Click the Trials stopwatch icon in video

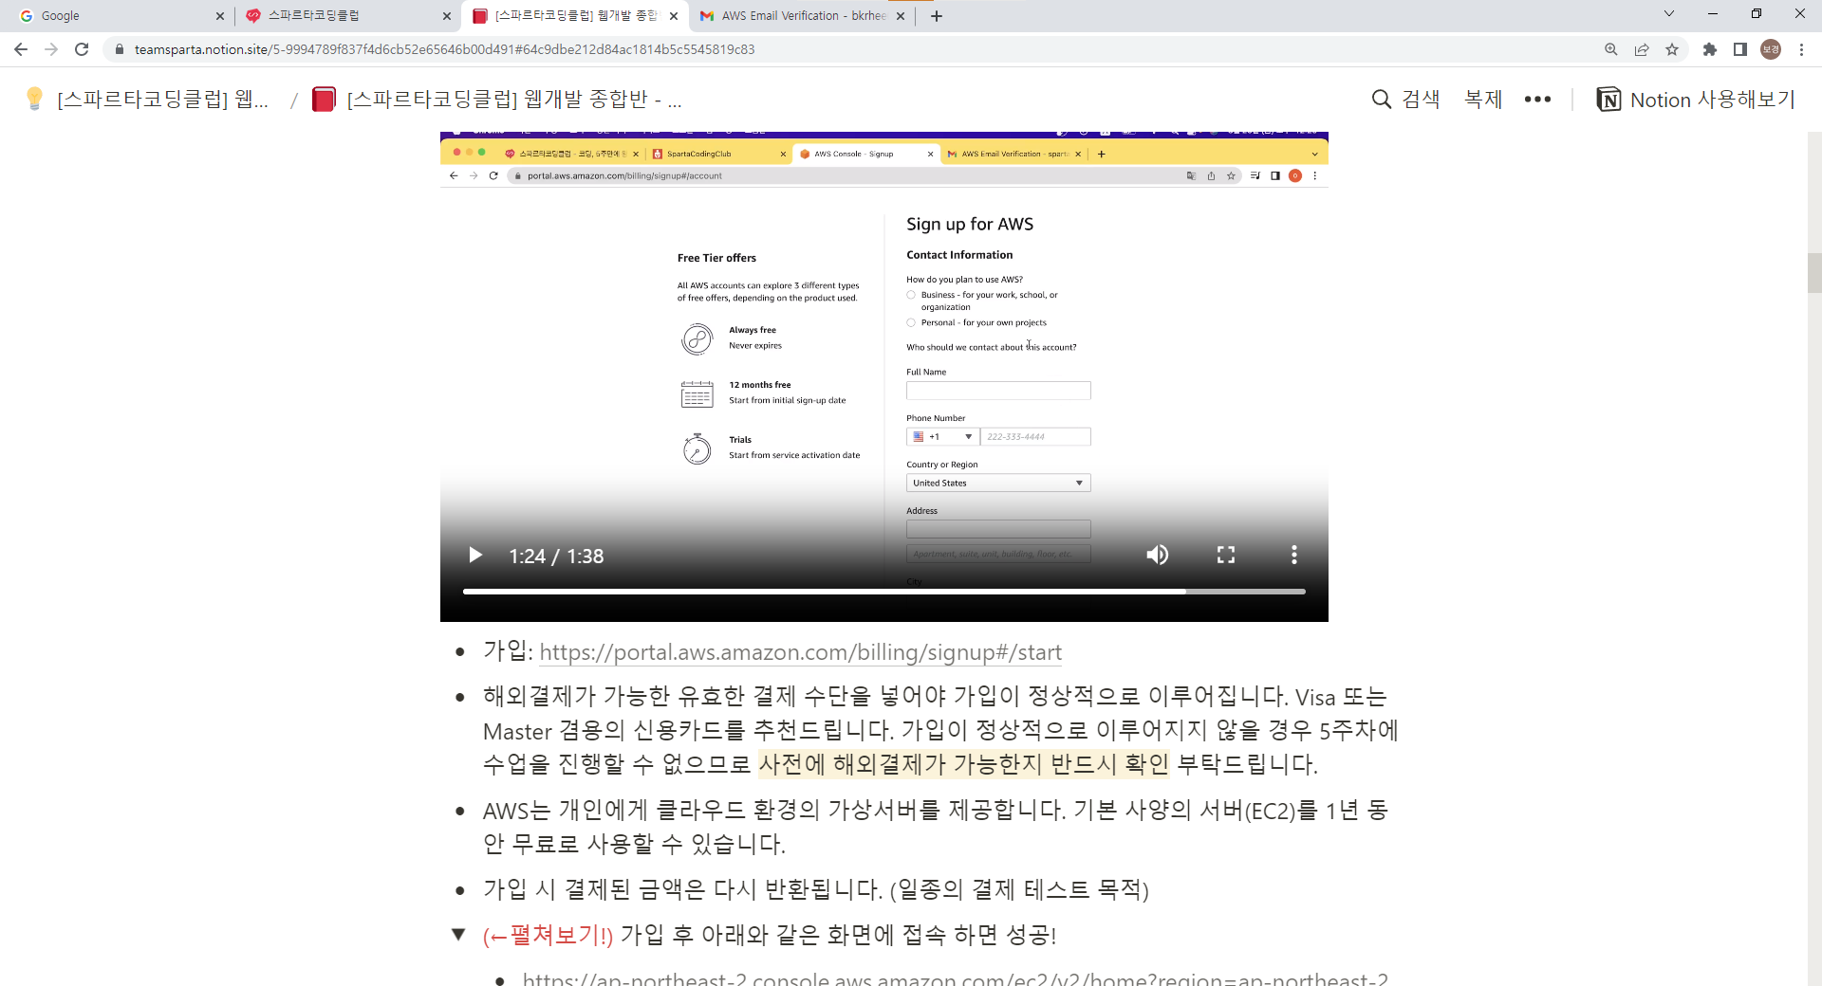point(697,448)
